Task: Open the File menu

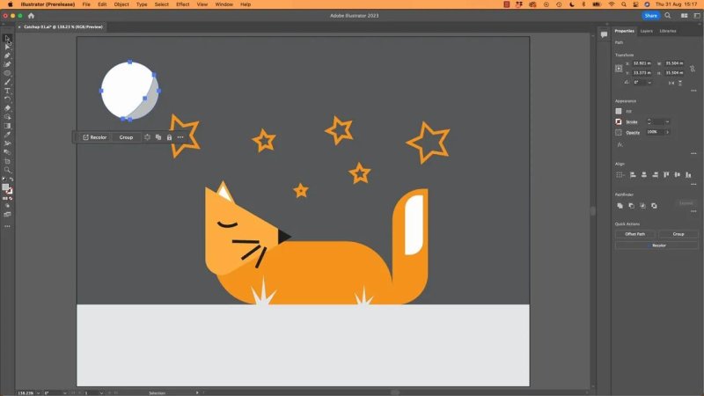Action: 86,4
